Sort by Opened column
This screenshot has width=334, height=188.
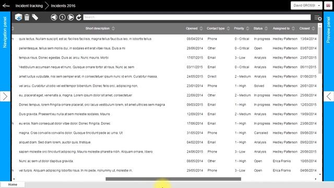(x=194, y=28)
